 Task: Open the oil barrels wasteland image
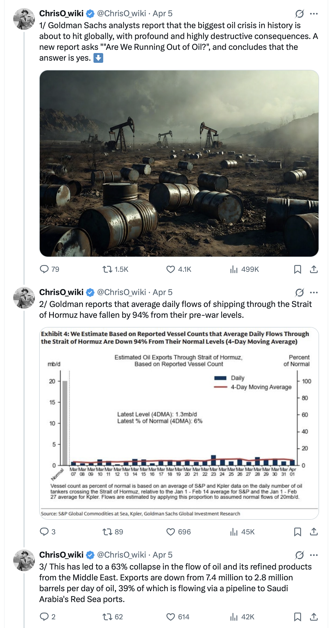[x=179, y=163]
